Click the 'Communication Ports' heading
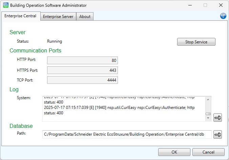This screenshot has width=229, height=160. (x=35, y=50)
